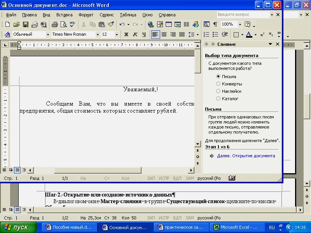
Task: Switch to практическое за... taskbar button
Action: click(182, 227)
